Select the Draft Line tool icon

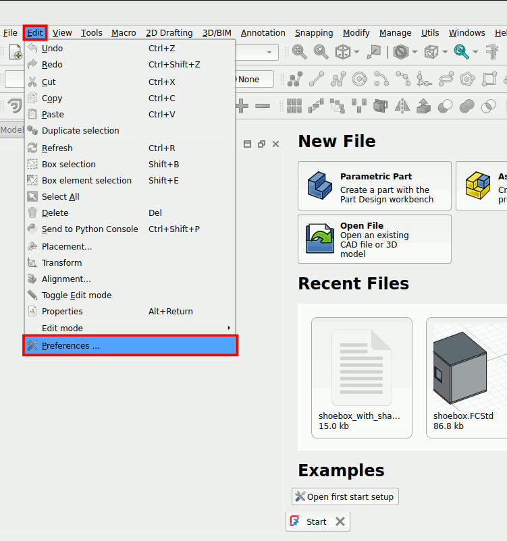pos(316,80)
